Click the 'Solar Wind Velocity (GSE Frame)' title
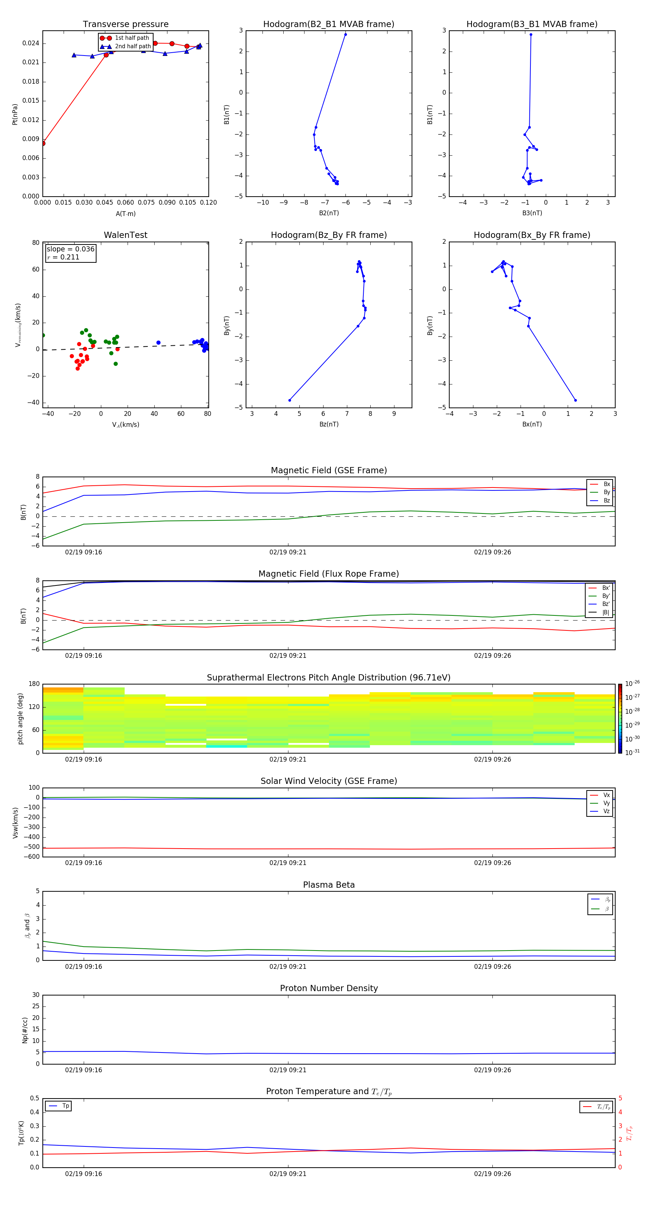 point(329,781)
